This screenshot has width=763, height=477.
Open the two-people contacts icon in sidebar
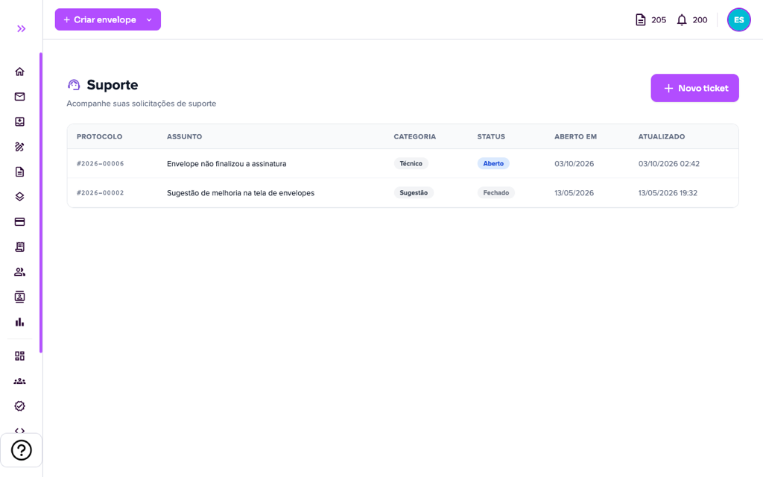tap(19, 272)
